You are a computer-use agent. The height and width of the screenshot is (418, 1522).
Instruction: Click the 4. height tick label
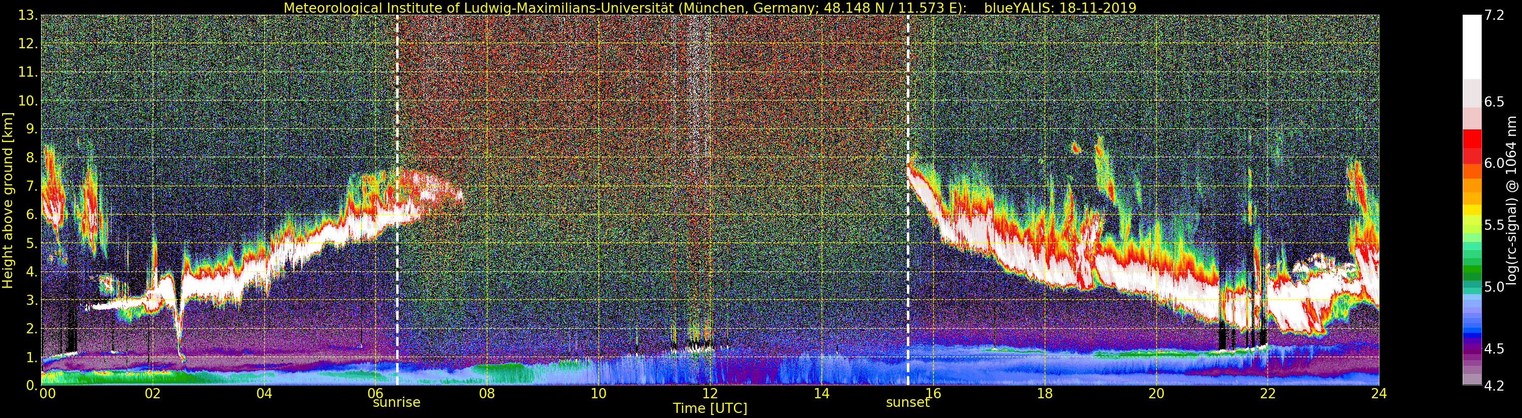tap(32, 271)
